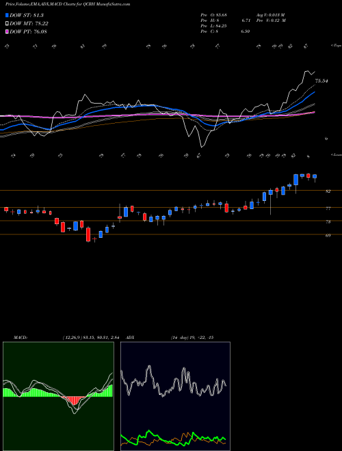The image size is (342, 451).
Task: Click the ADX (14 day) values text
Action: tap(192, 338)
